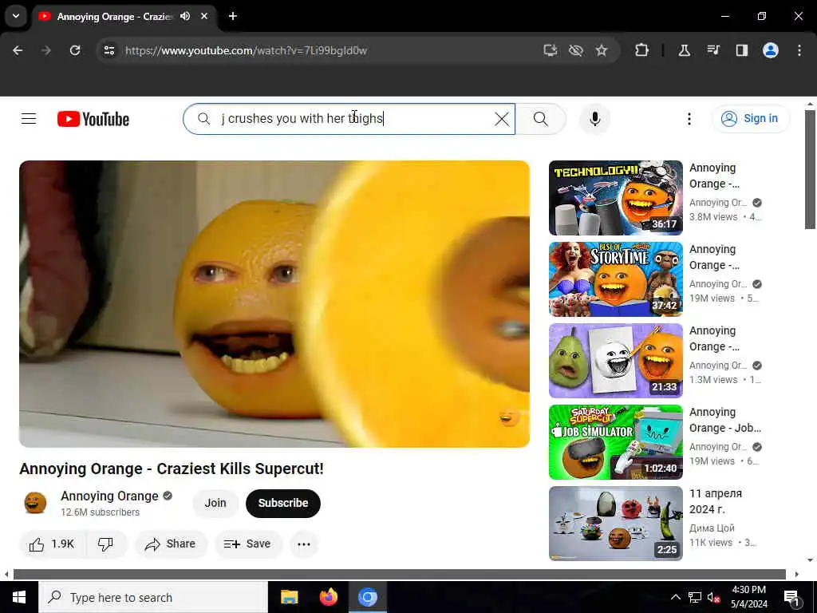Close the Annoying Orange browser tab
Viewport: 817px width, 613px height.
204,16
